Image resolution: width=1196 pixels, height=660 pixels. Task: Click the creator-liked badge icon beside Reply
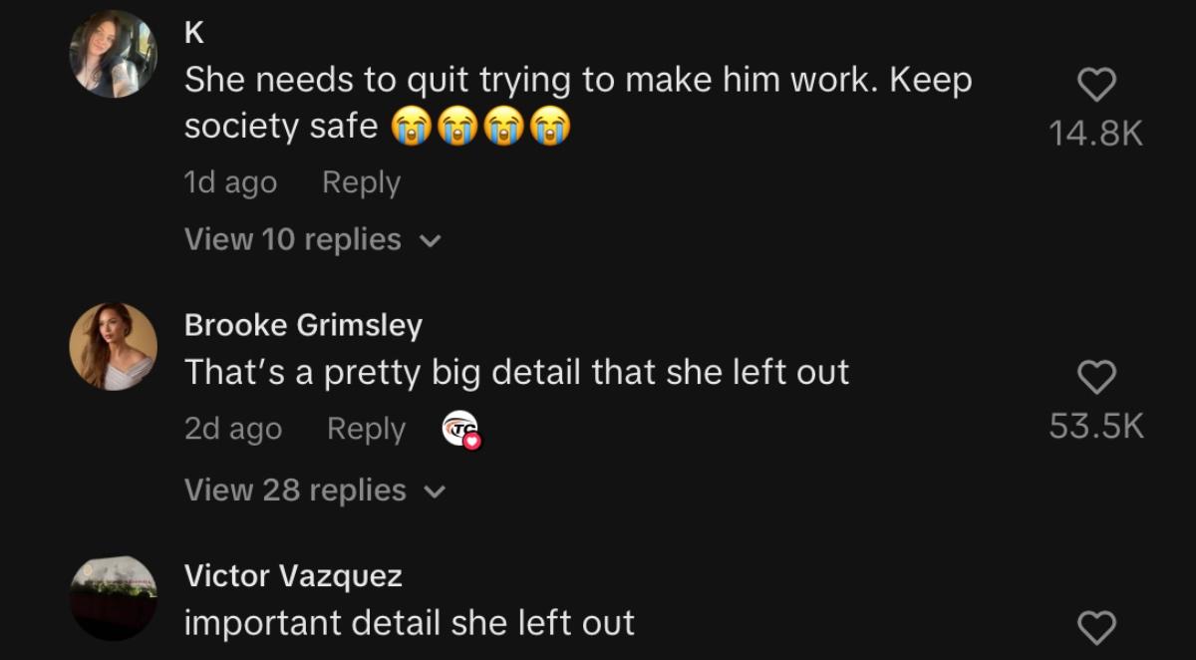click(461, 430)
